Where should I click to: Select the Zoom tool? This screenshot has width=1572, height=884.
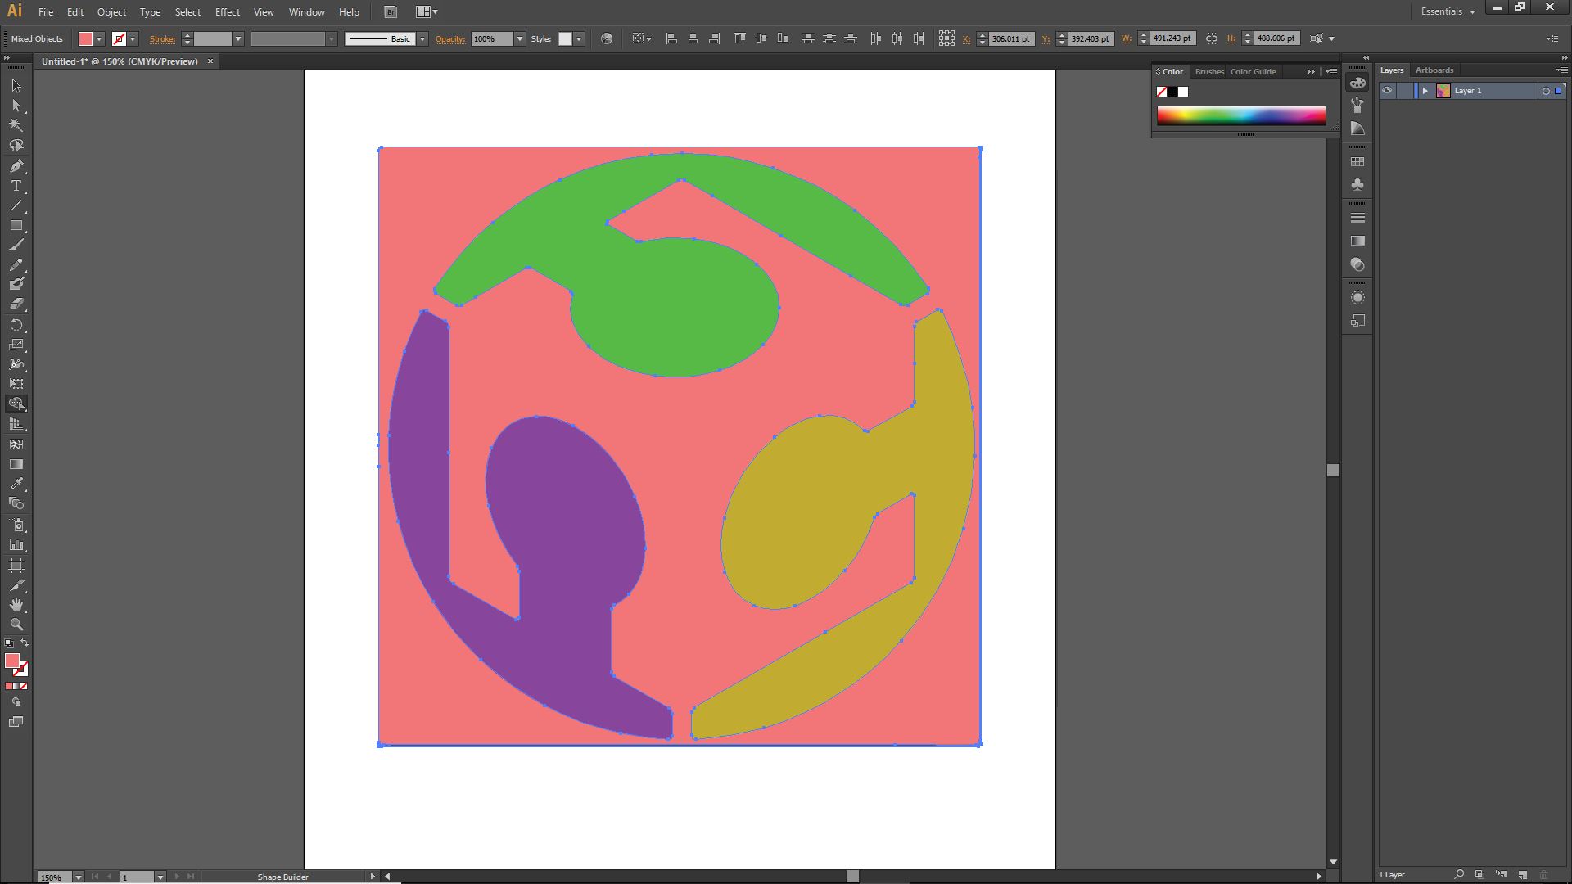point(16,625)
